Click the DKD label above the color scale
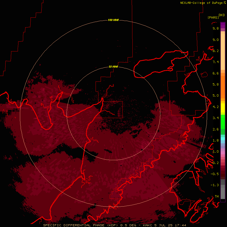 coord(222,15)
